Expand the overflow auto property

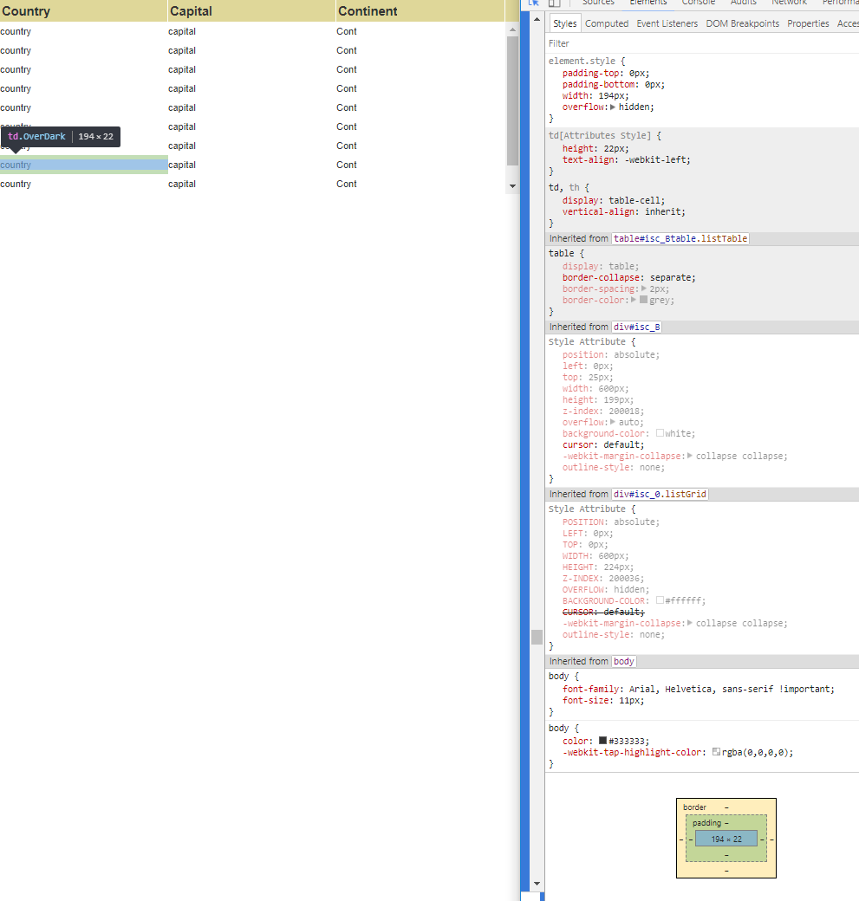[613, 422]
